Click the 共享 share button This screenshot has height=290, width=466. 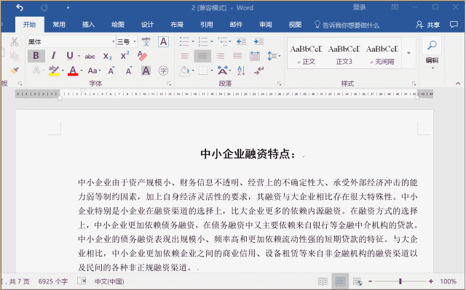point(428,25)
